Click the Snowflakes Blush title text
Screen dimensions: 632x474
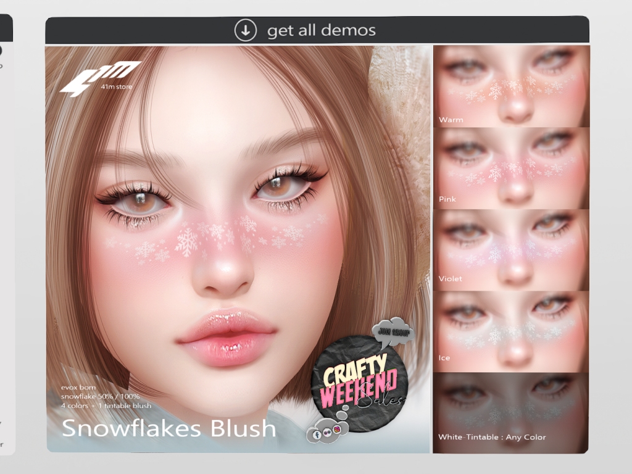[x=168, y=428]
